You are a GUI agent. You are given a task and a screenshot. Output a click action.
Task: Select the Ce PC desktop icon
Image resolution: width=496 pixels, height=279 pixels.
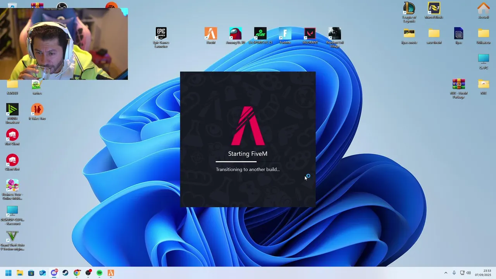[483, 61]
